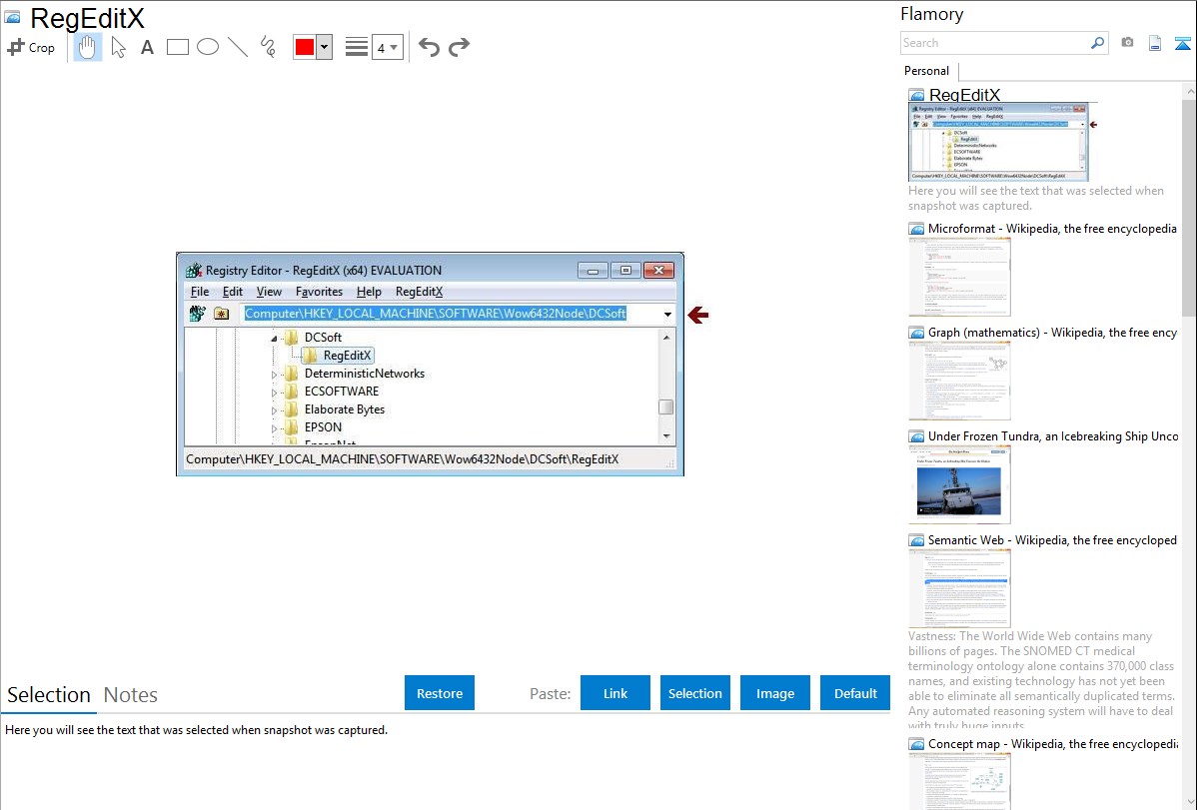Open the File menu in Registry Editor
Image resolution: width=1197 pixels, height=810 pixels.
click(199, 292)
